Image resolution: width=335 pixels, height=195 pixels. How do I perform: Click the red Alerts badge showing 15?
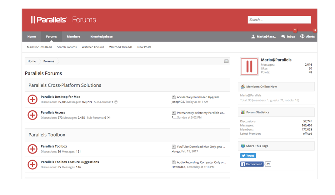point(315,30)
